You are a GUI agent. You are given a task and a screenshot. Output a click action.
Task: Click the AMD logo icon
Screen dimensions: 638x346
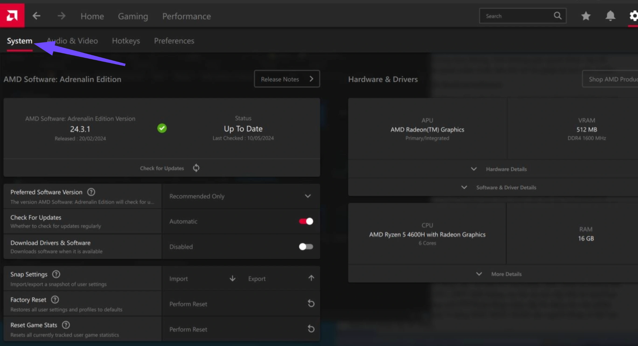tap(12, 16)
